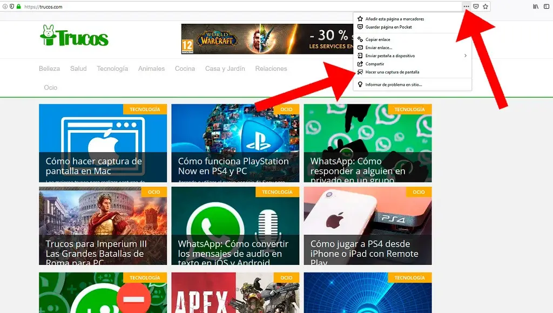The image size is (553, 313).
Task: Open article WhatsApp: Cómo convertir mensajes de audio
Action: 235,226
